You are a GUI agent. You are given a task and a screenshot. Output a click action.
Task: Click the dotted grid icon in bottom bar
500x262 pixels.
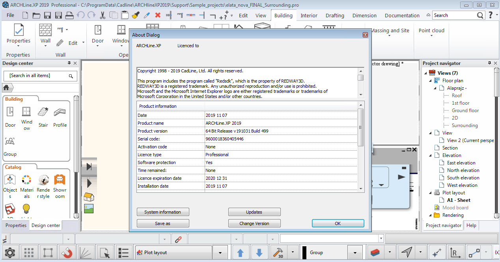click(x=29, y=253)
